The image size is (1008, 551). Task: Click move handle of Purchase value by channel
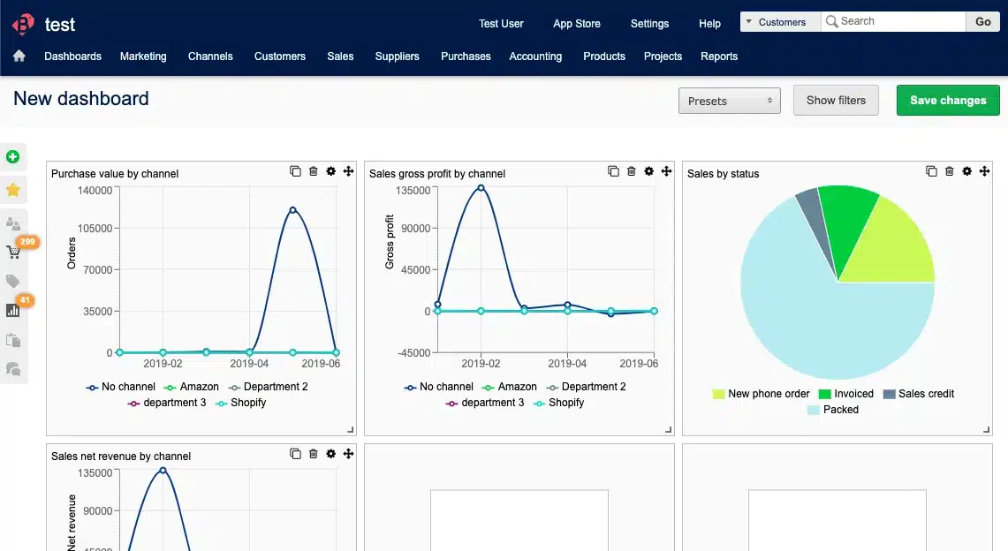click(348, 171)
